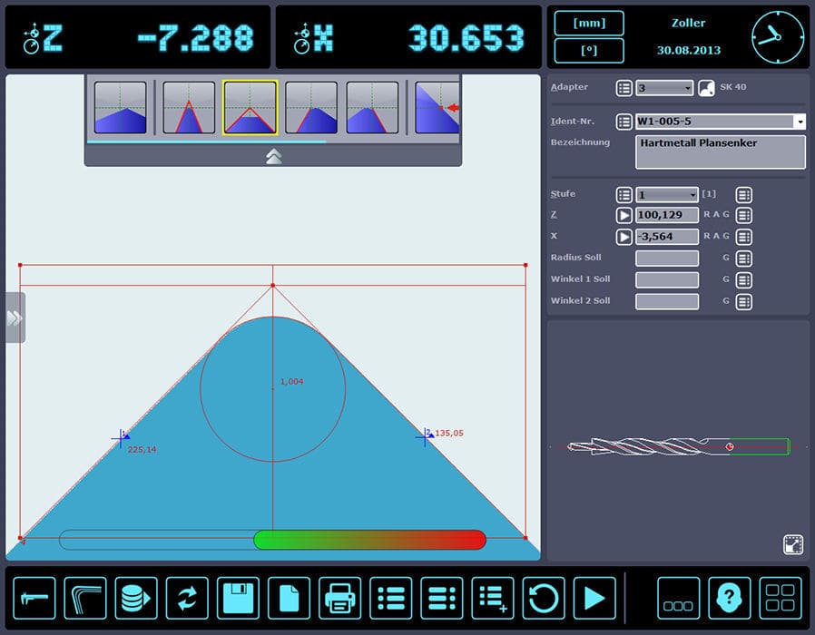Create a new document via the page icon
815x635 pixels.
tap(288, 597)
